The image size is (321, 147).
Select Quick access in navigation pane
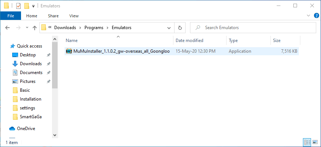[x=29, y=46]
